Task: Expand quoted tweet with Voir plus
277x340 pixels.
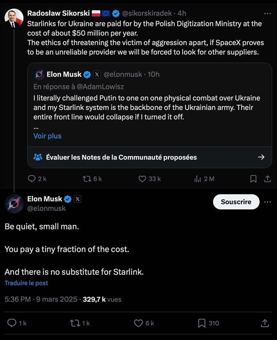Action: point(47,136)
